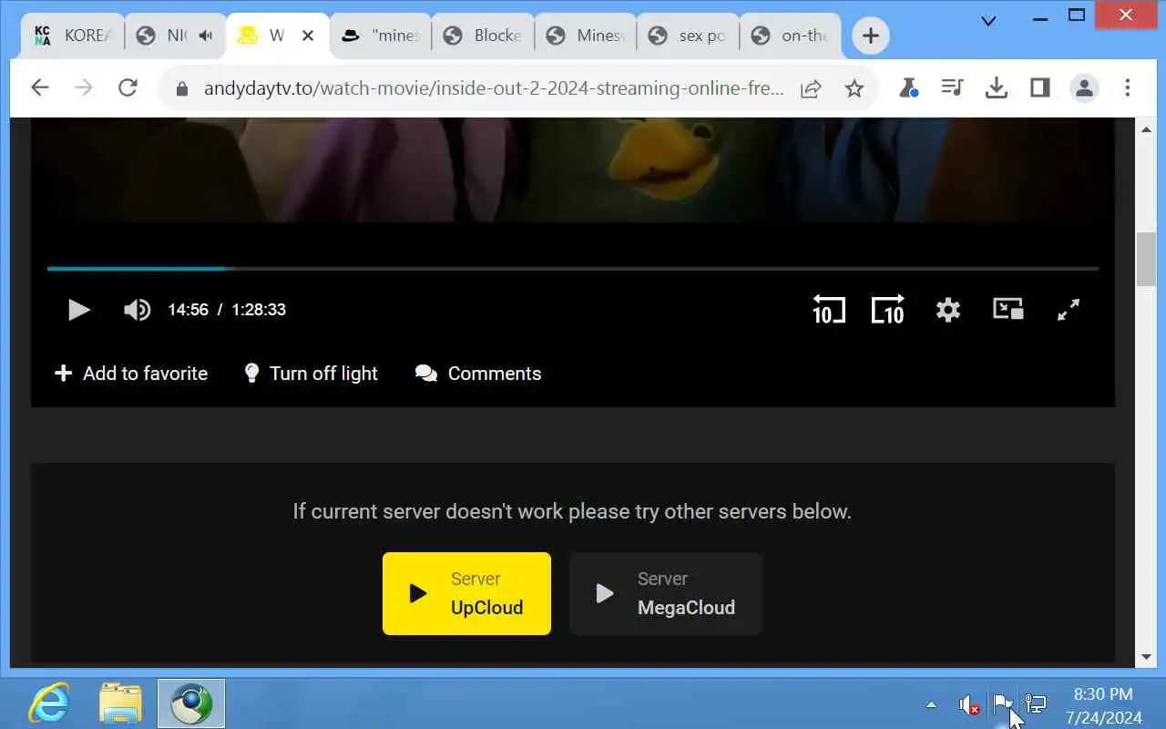Viewport: 1166px width, 729px height.
Task: Share this page
Action: point(811,88)
